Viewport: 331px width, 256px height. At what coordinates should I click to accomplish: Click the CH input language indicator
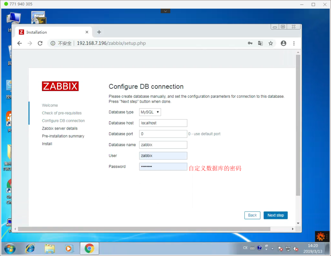[x=245, y=248]
